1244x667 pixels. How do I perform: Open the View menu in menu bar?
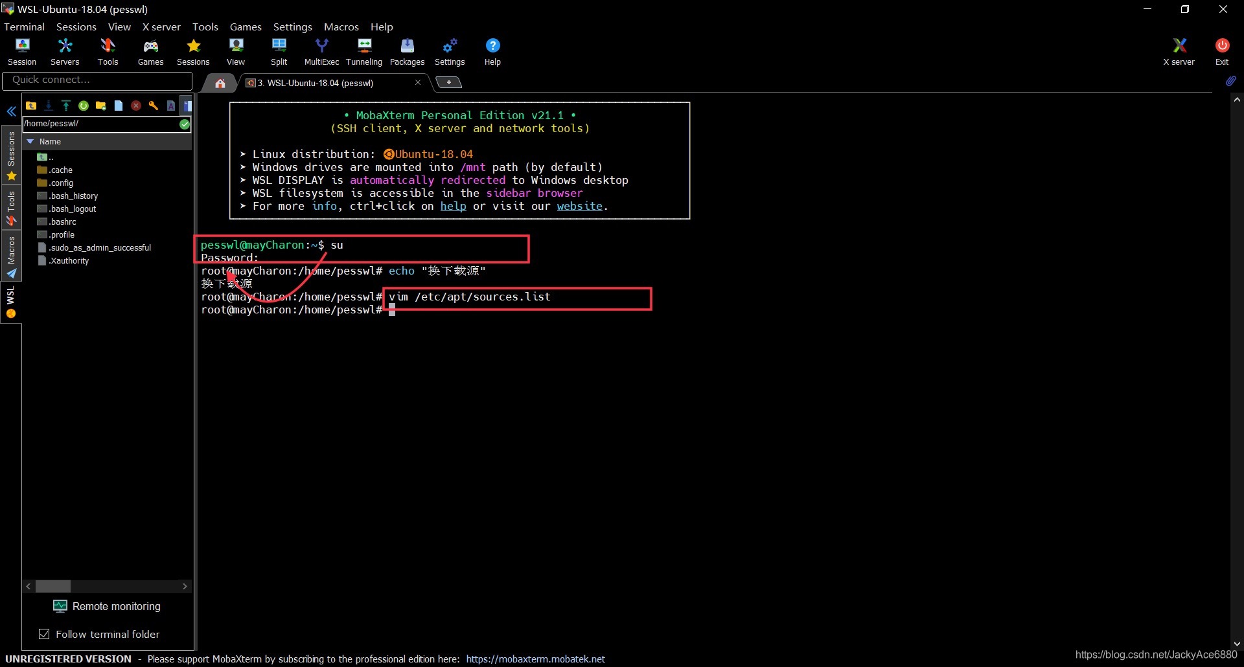(119, 27)
